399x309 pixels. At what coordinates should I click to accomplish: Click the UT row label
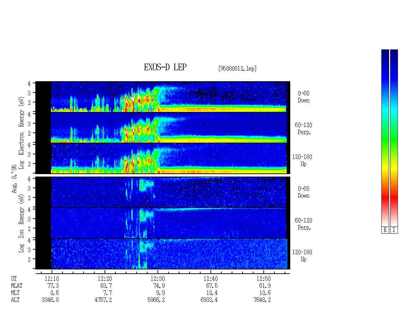14,279
